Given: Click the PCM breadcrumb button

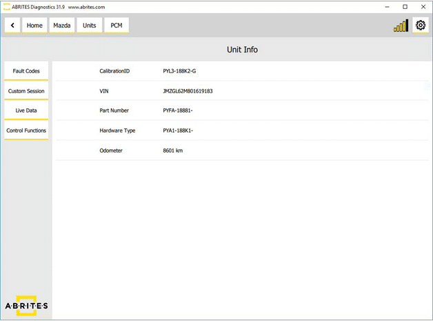Looking at the screenshot, I should [x=117, y=26].
